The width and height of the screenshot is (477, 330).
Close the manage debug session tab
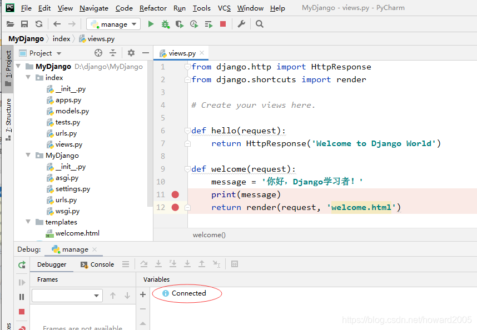tap(95, 249)
